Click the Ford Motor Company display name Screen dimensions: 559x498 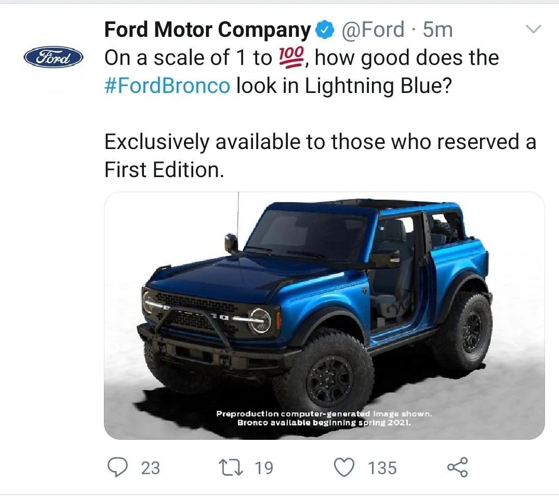tap(205, 29)
